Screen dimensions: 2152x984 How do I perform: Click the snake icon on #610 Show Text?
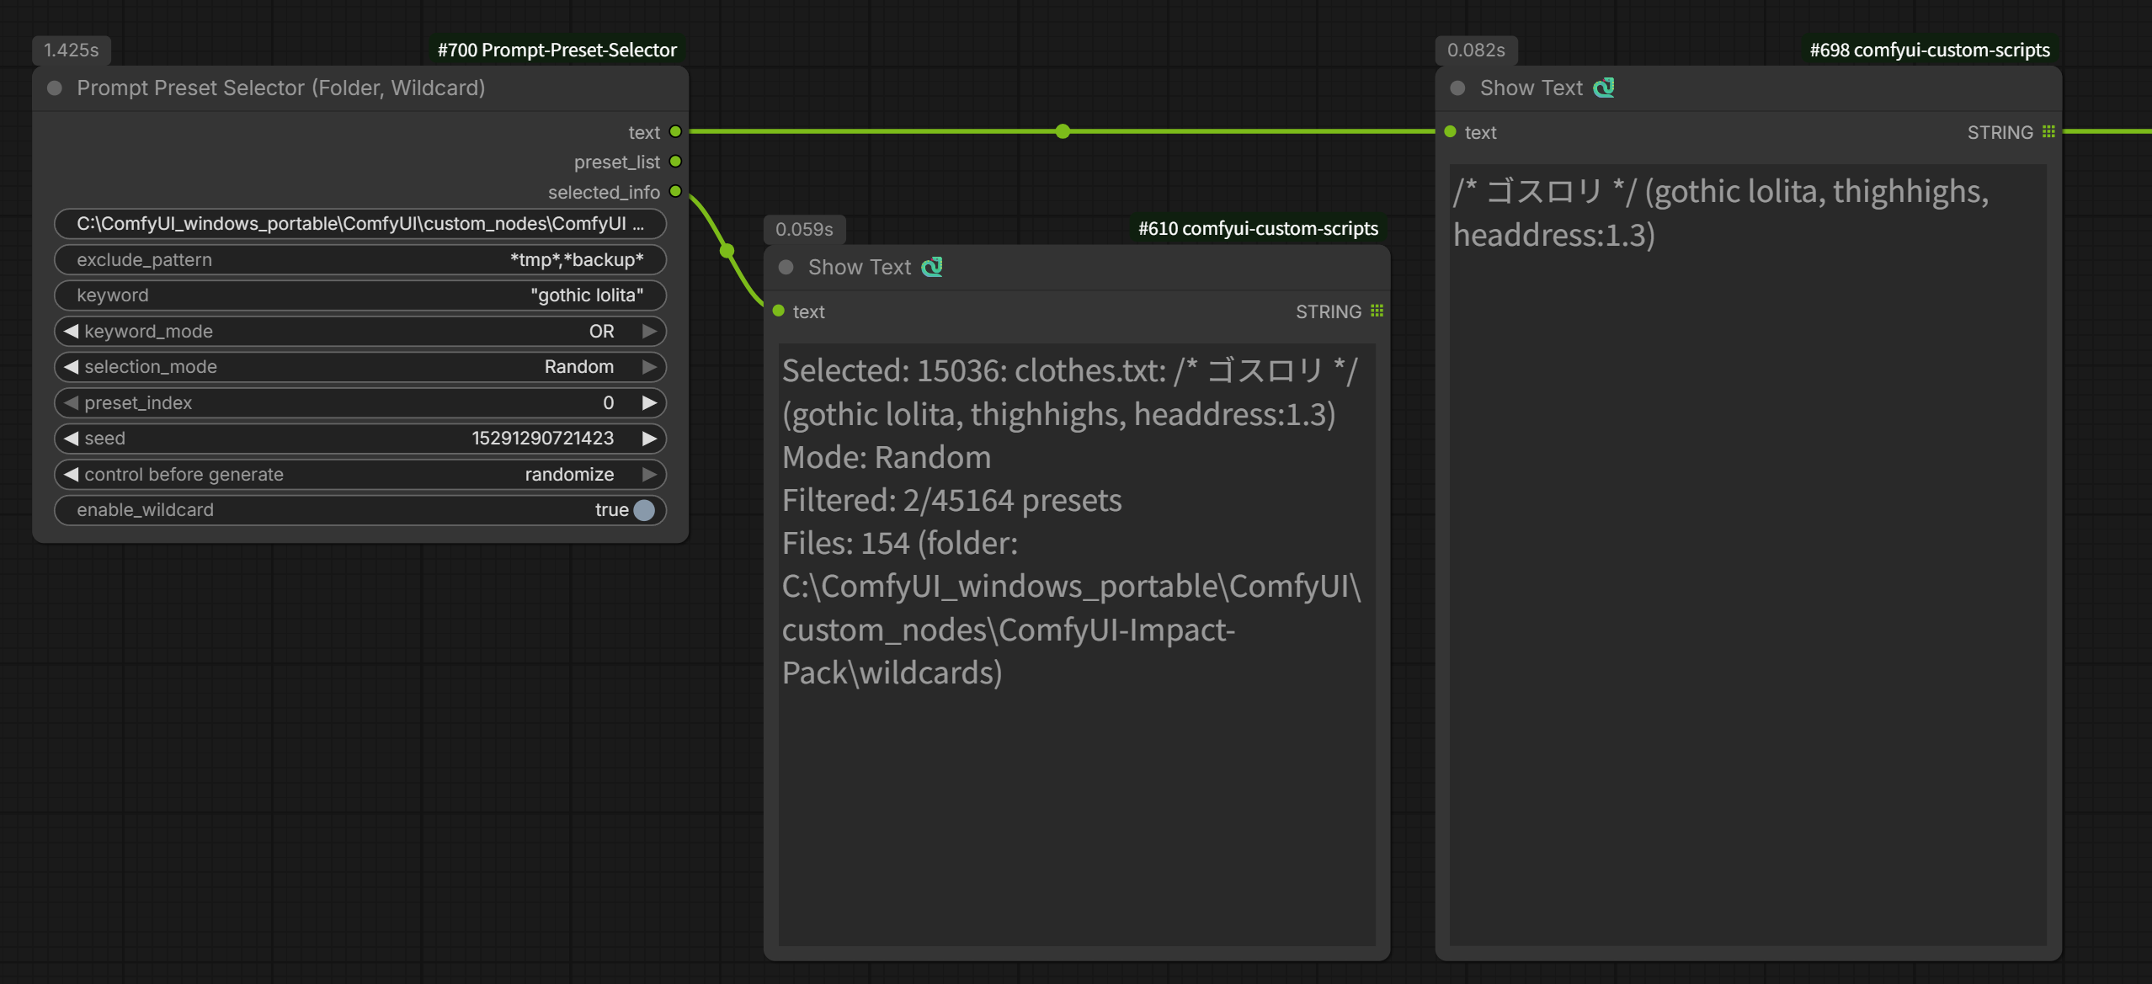[932, 267]
